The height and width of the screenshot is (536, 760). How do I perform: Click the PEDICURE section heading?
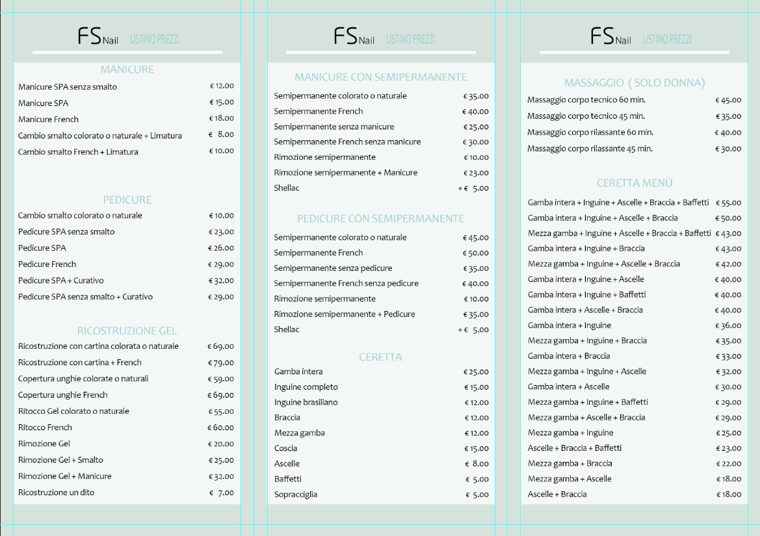coord(127,200)
